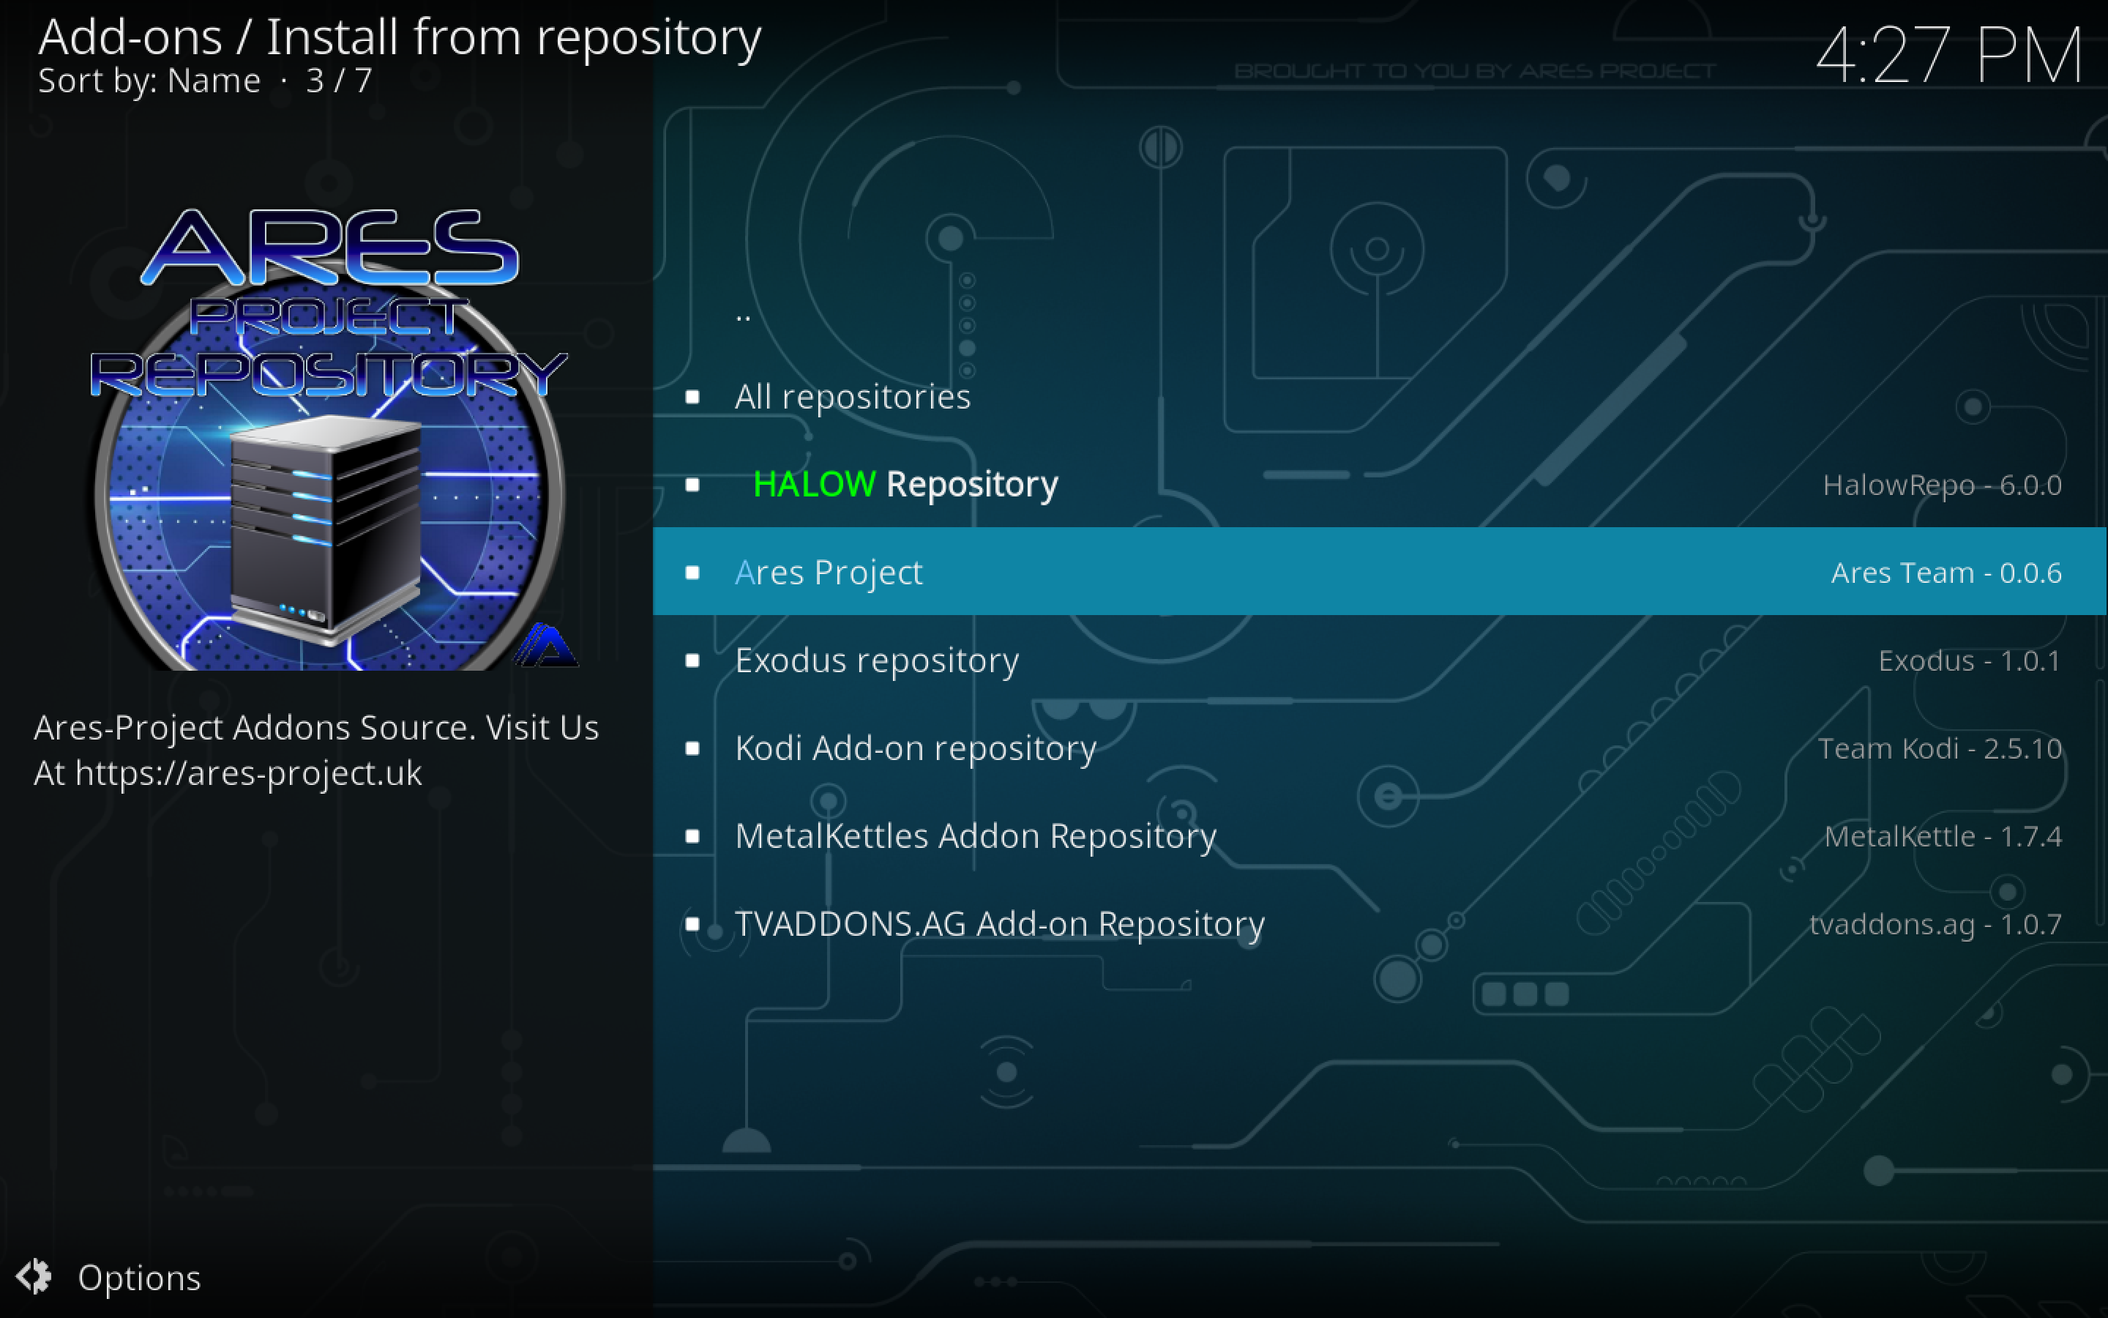The height and width of the screenshot is (1318, 2108).
Task: Click the 'Sort by: Name' label
Action: (150, 81)
